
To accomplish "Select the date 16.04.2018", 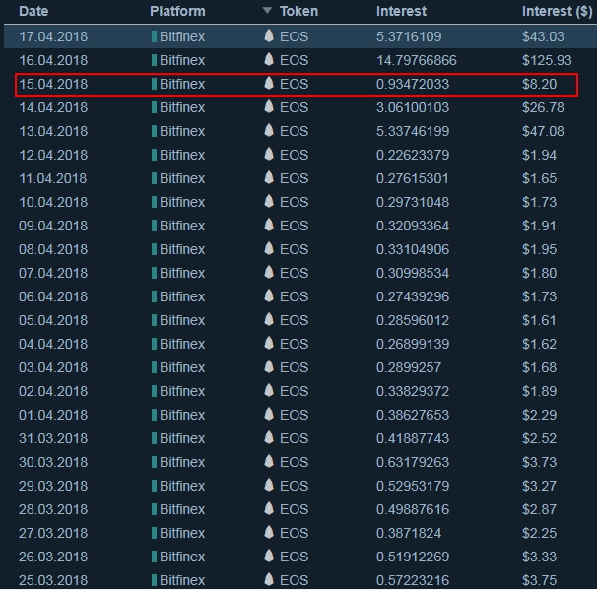I will [x=53, y=60].
